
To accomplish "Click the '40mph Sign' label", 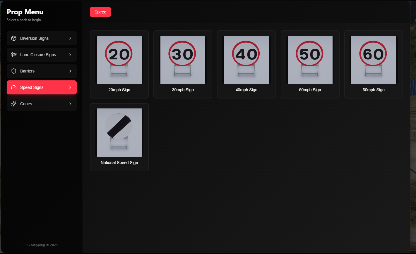I will (246, 90).
